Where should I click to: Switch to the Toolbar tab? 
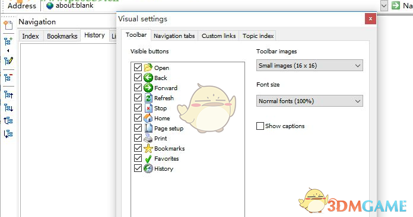(136, 35)
